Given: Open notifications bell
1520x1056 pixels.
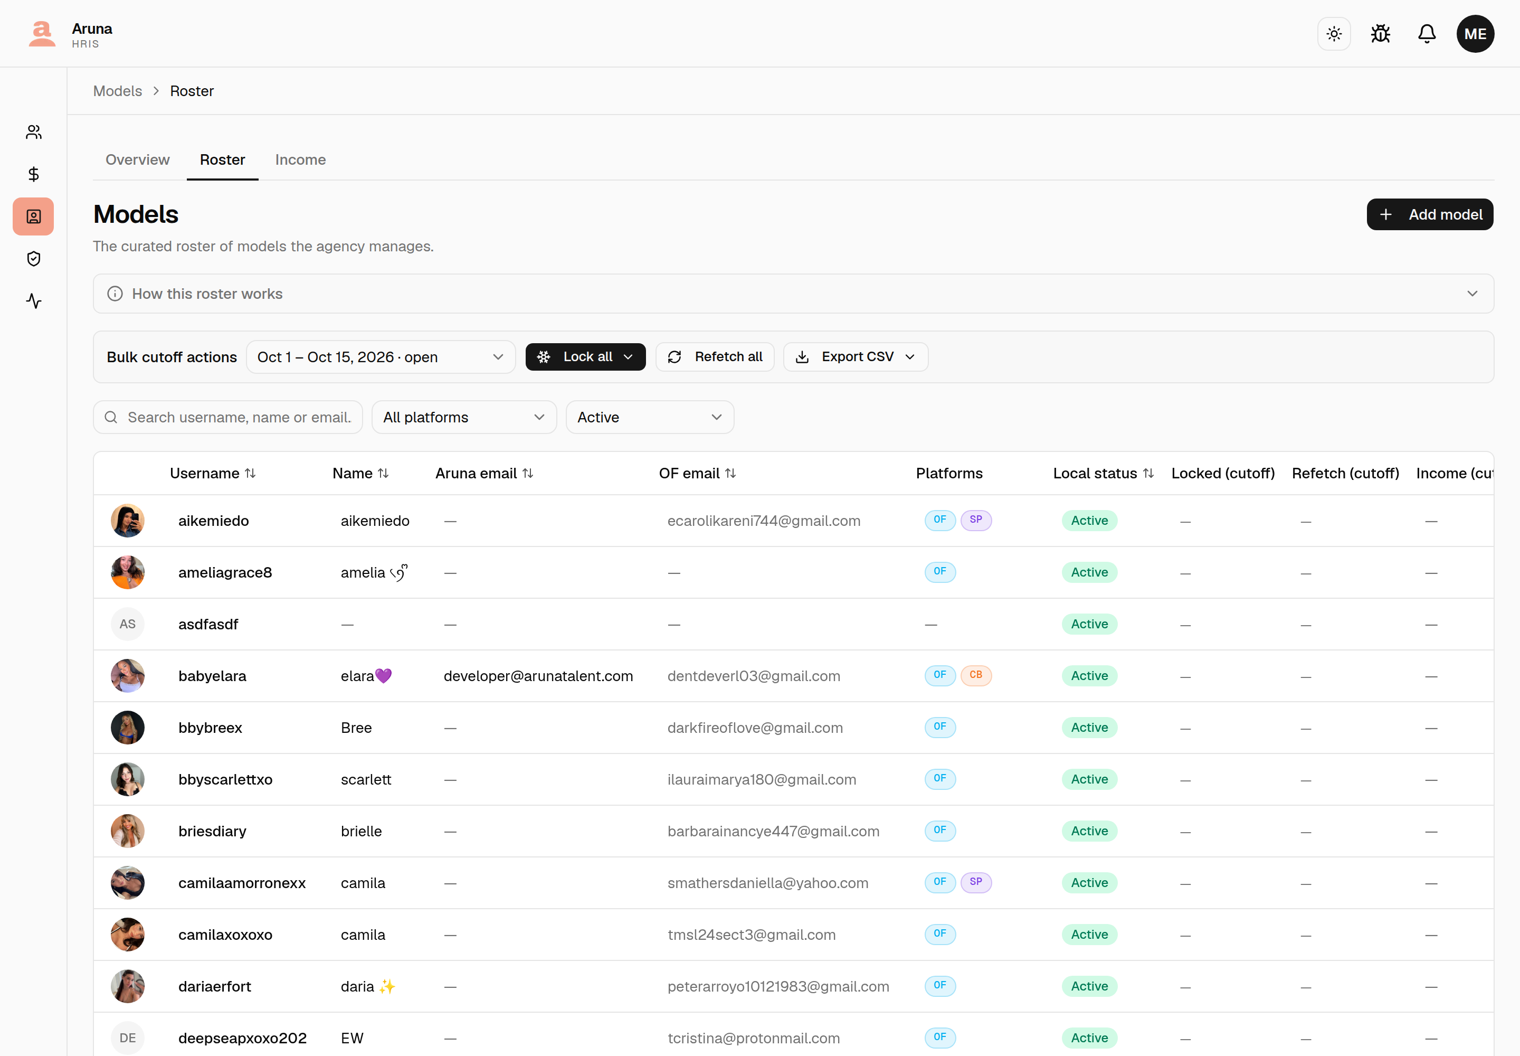Looking at the screenshot, I should click(x=1427, y=34).
